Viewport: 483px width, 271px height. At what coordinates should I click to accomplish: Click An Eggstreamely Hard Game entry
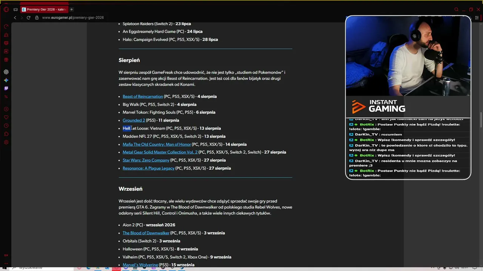point(163,32)
